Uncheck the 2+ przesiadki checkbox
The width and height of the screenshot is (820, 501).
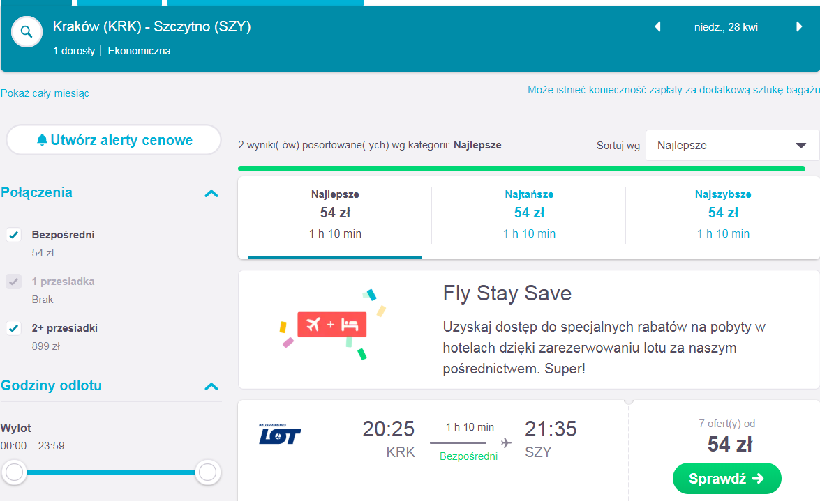[x=13, y=328]
